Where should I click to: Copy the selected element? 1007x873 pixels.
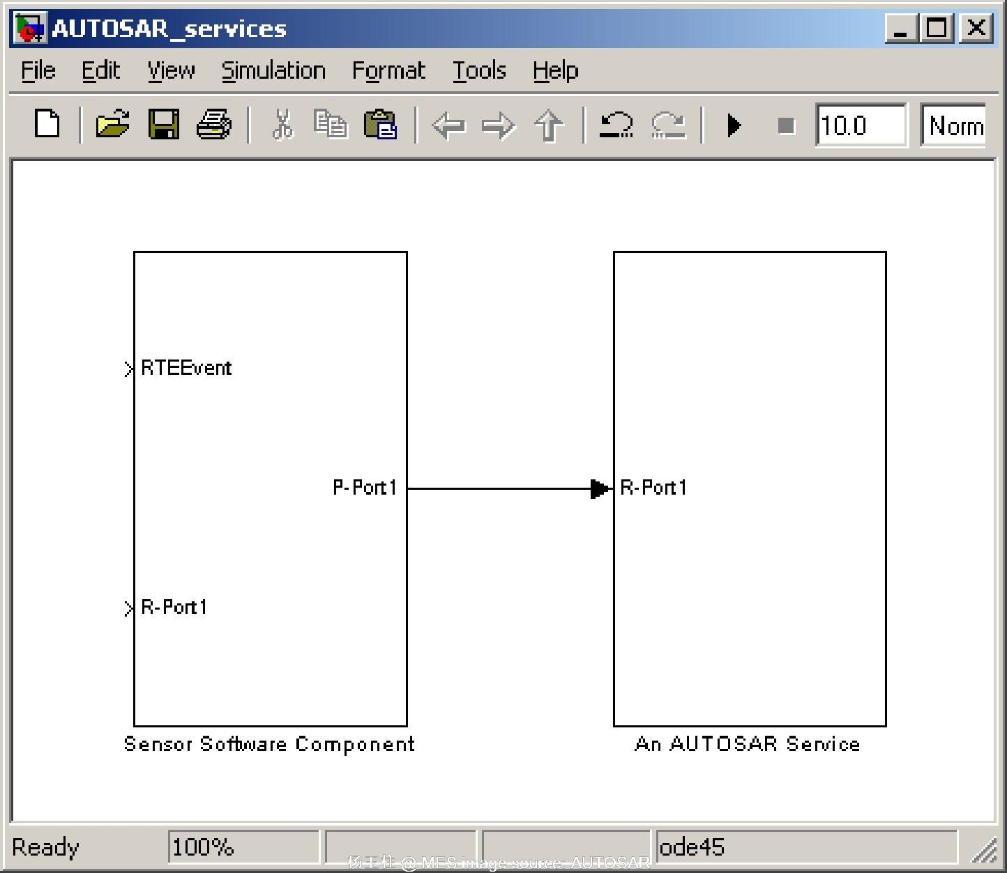(331, 125)
